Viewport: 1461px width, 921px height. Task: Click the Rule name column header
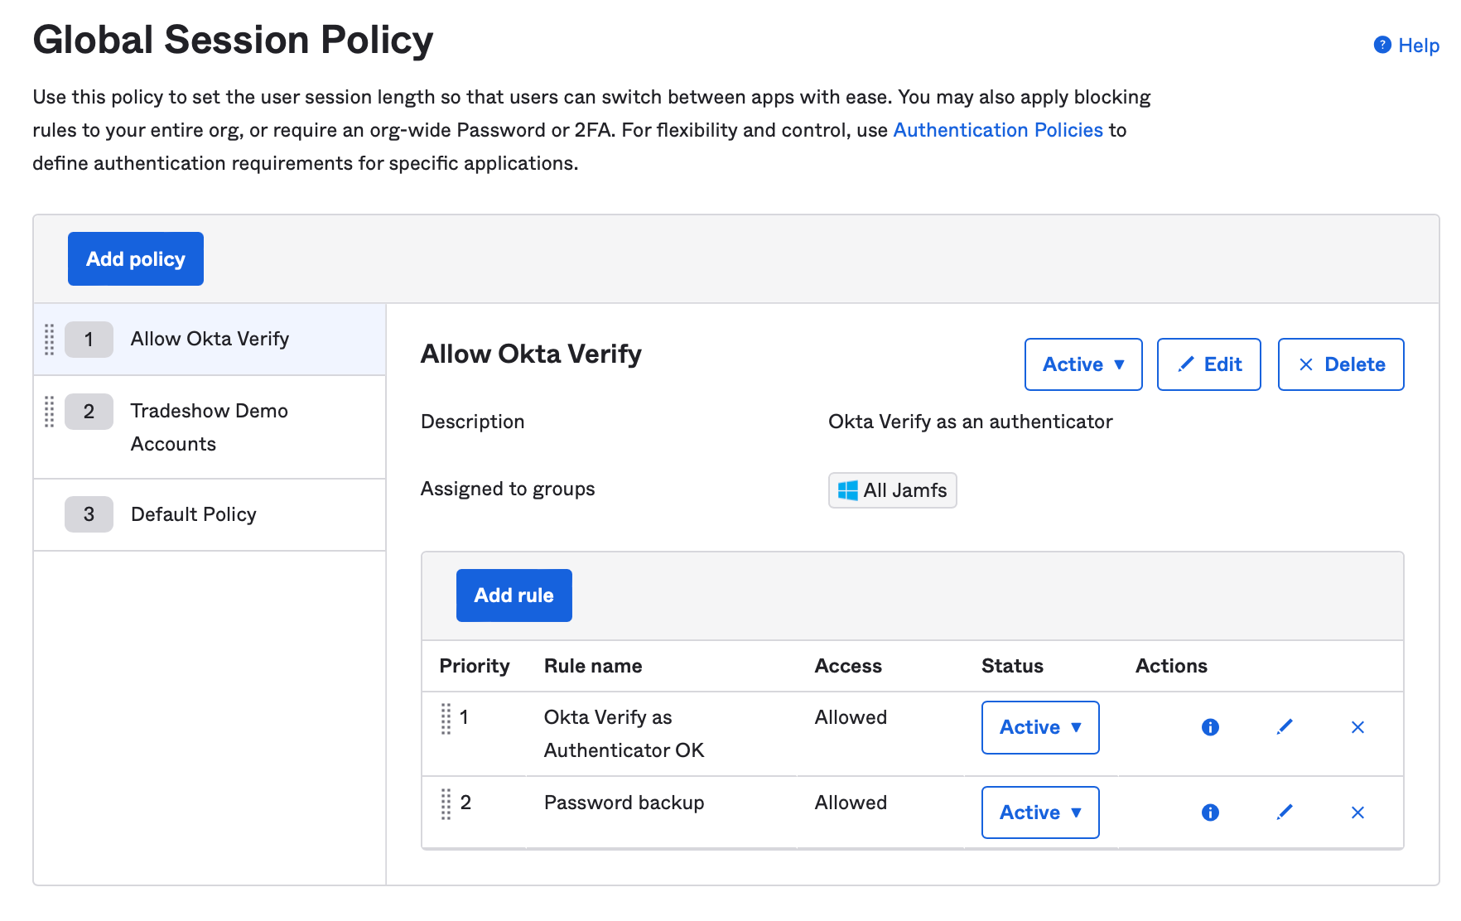593,666
